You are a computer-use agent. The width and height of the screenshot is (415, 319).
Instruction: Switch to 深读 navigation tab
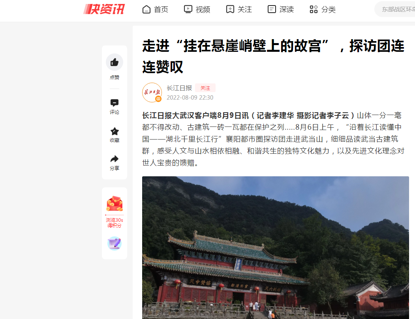[x=280, y=9]
